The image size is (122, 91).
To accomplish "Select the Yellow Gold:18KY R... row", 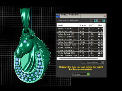I will [x=80, y=39].
